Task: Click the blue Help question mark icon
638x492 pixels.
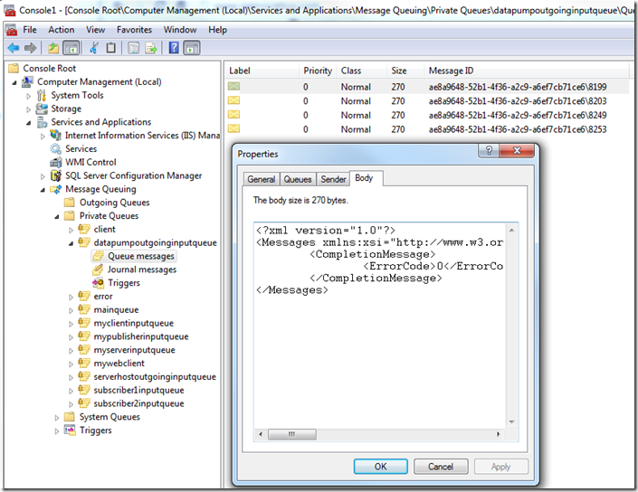Action: [x=174, y=48]
